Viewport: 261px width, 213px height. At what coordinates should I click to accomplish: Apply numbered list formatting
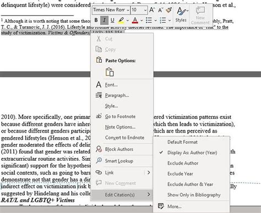[163, 20]
